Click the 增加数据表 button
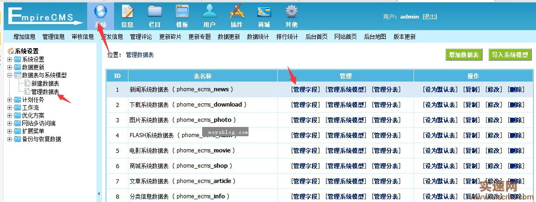Image resolution: width=536 pixels, height=202 pixels. point(464,55)
